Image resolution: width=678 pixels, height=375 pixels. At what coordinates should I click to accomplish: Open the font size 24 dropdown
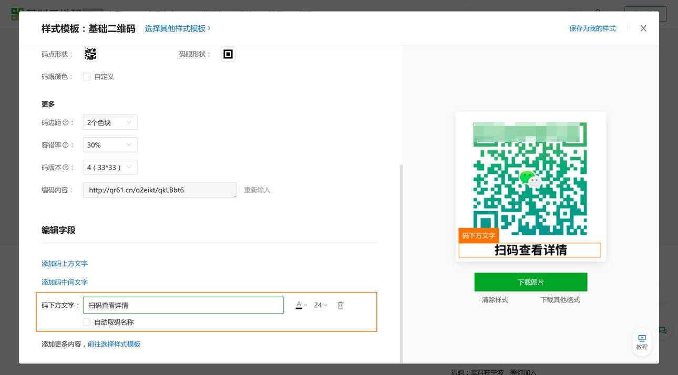point(321,305)
